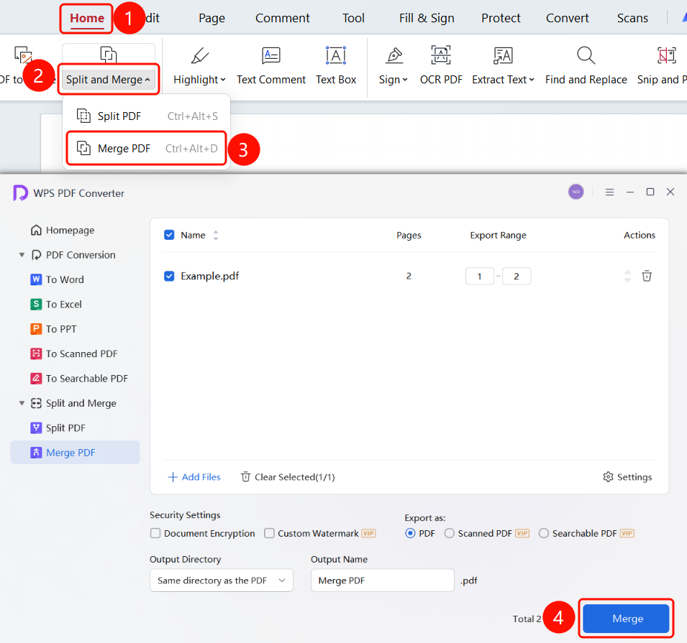Open Find and Replace magnifier icon

[x=586, y=55]
